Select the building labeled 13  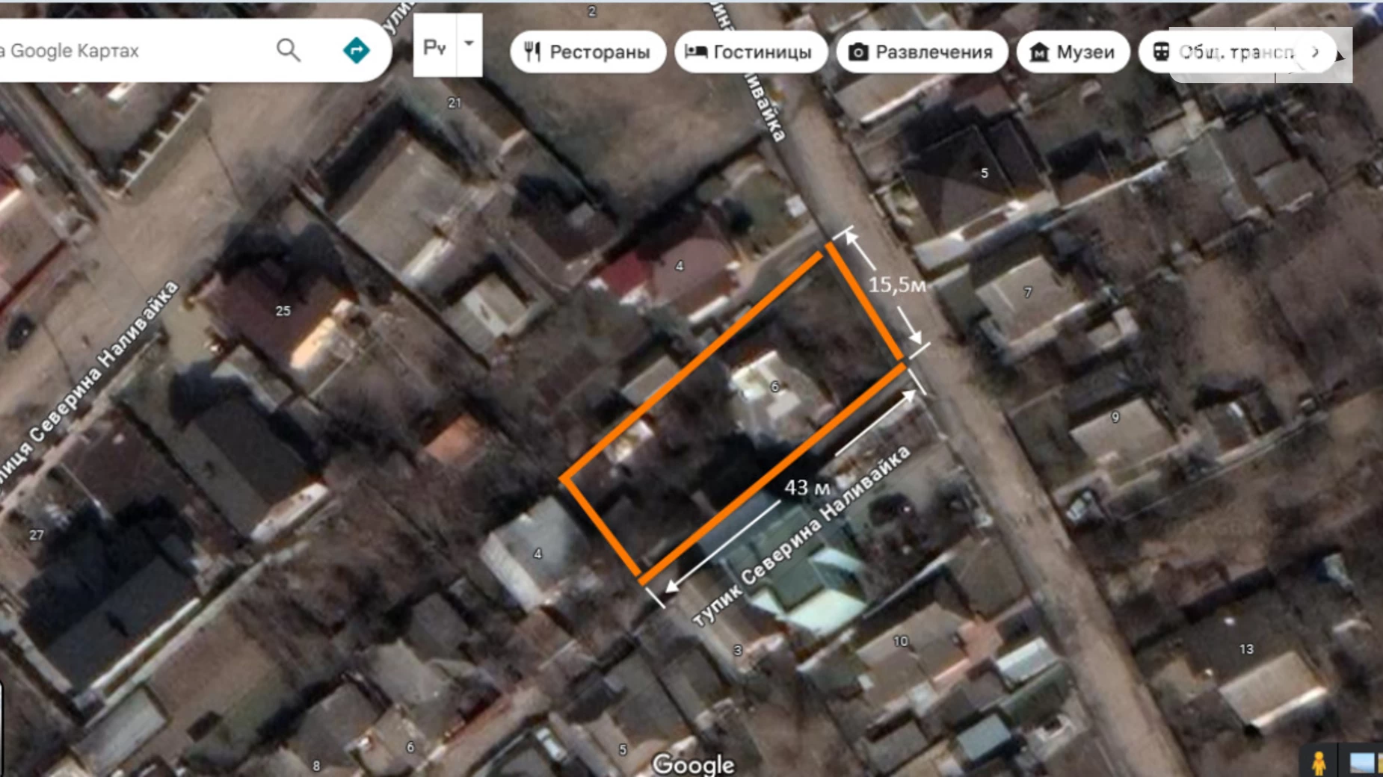coord(1246,649)
